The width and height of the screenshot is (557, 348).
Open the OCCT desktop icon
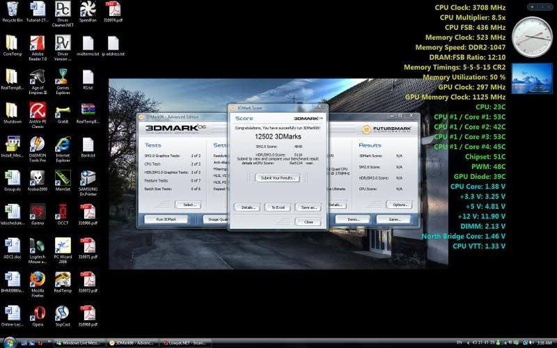63,212
